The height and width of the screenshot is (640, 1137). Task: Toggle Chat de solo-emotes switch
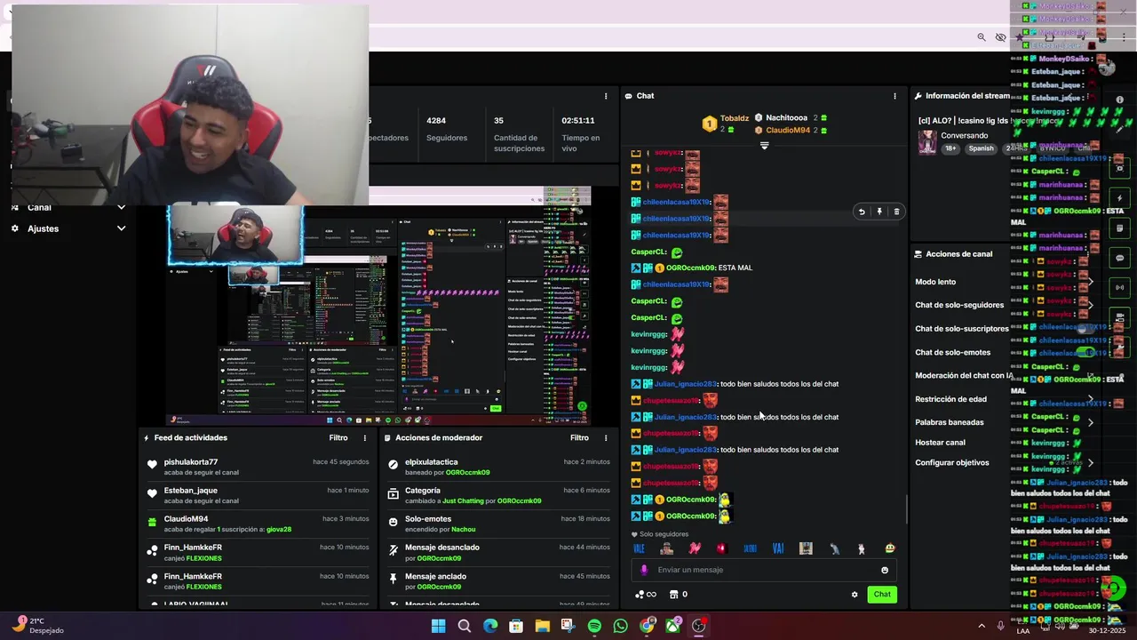click(1085, 353)
